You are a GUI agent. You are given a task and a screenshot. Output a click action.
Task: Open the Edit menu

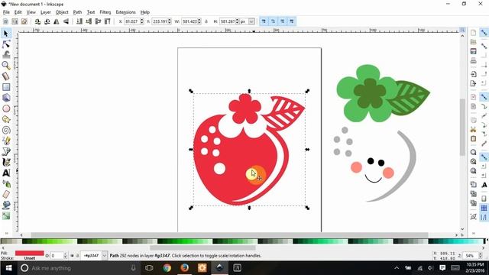coord(18,12)
